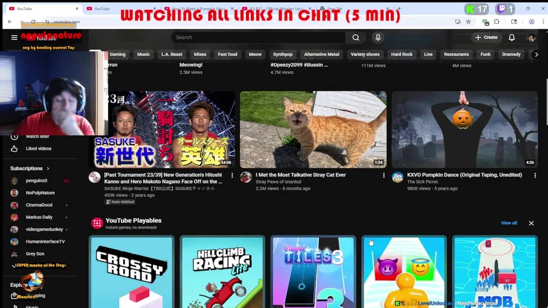Select the Mixes filter chip

pos(200,54)
